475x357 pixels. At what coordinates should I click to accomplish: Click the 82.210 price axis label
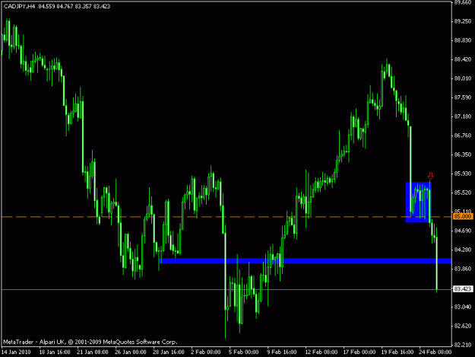pyautogui.click(x=463, y=345)
